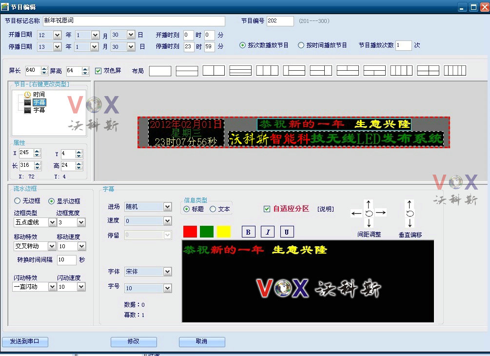Pick the red color swatch
The image size is (490, 356).
point(190,232)
